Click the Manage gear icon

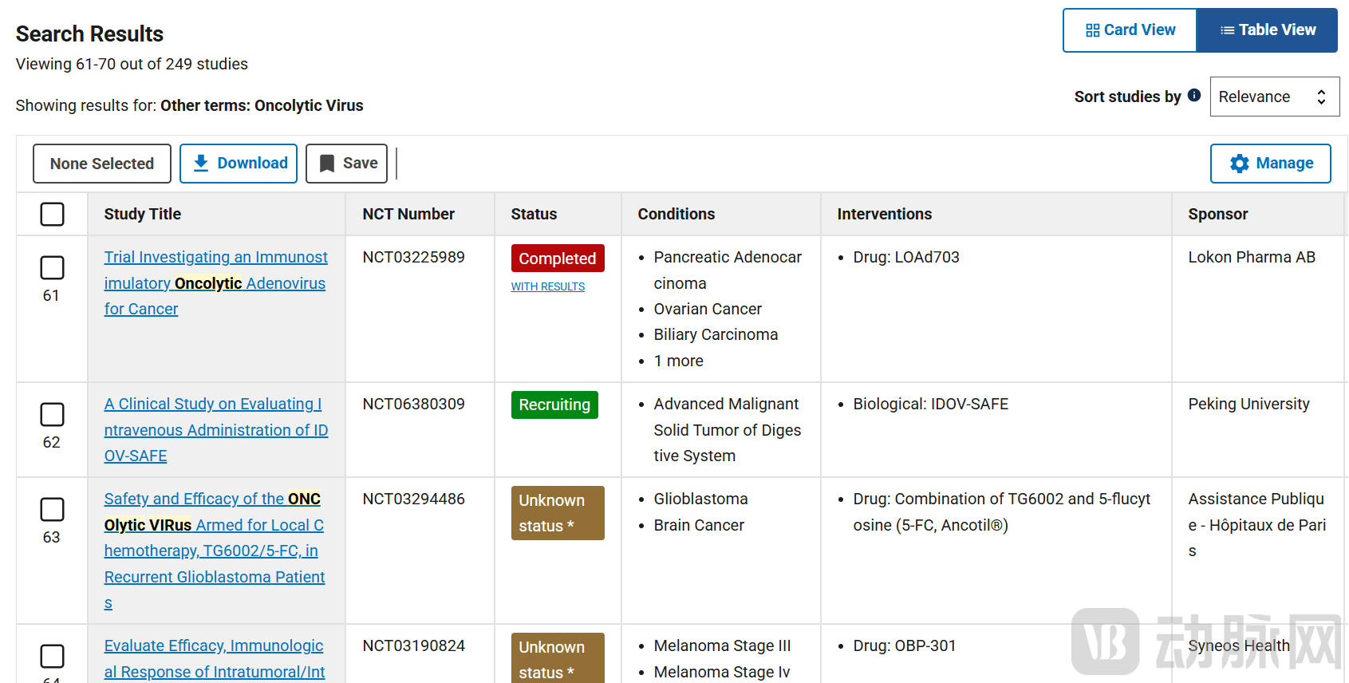tap(1239, 164)
